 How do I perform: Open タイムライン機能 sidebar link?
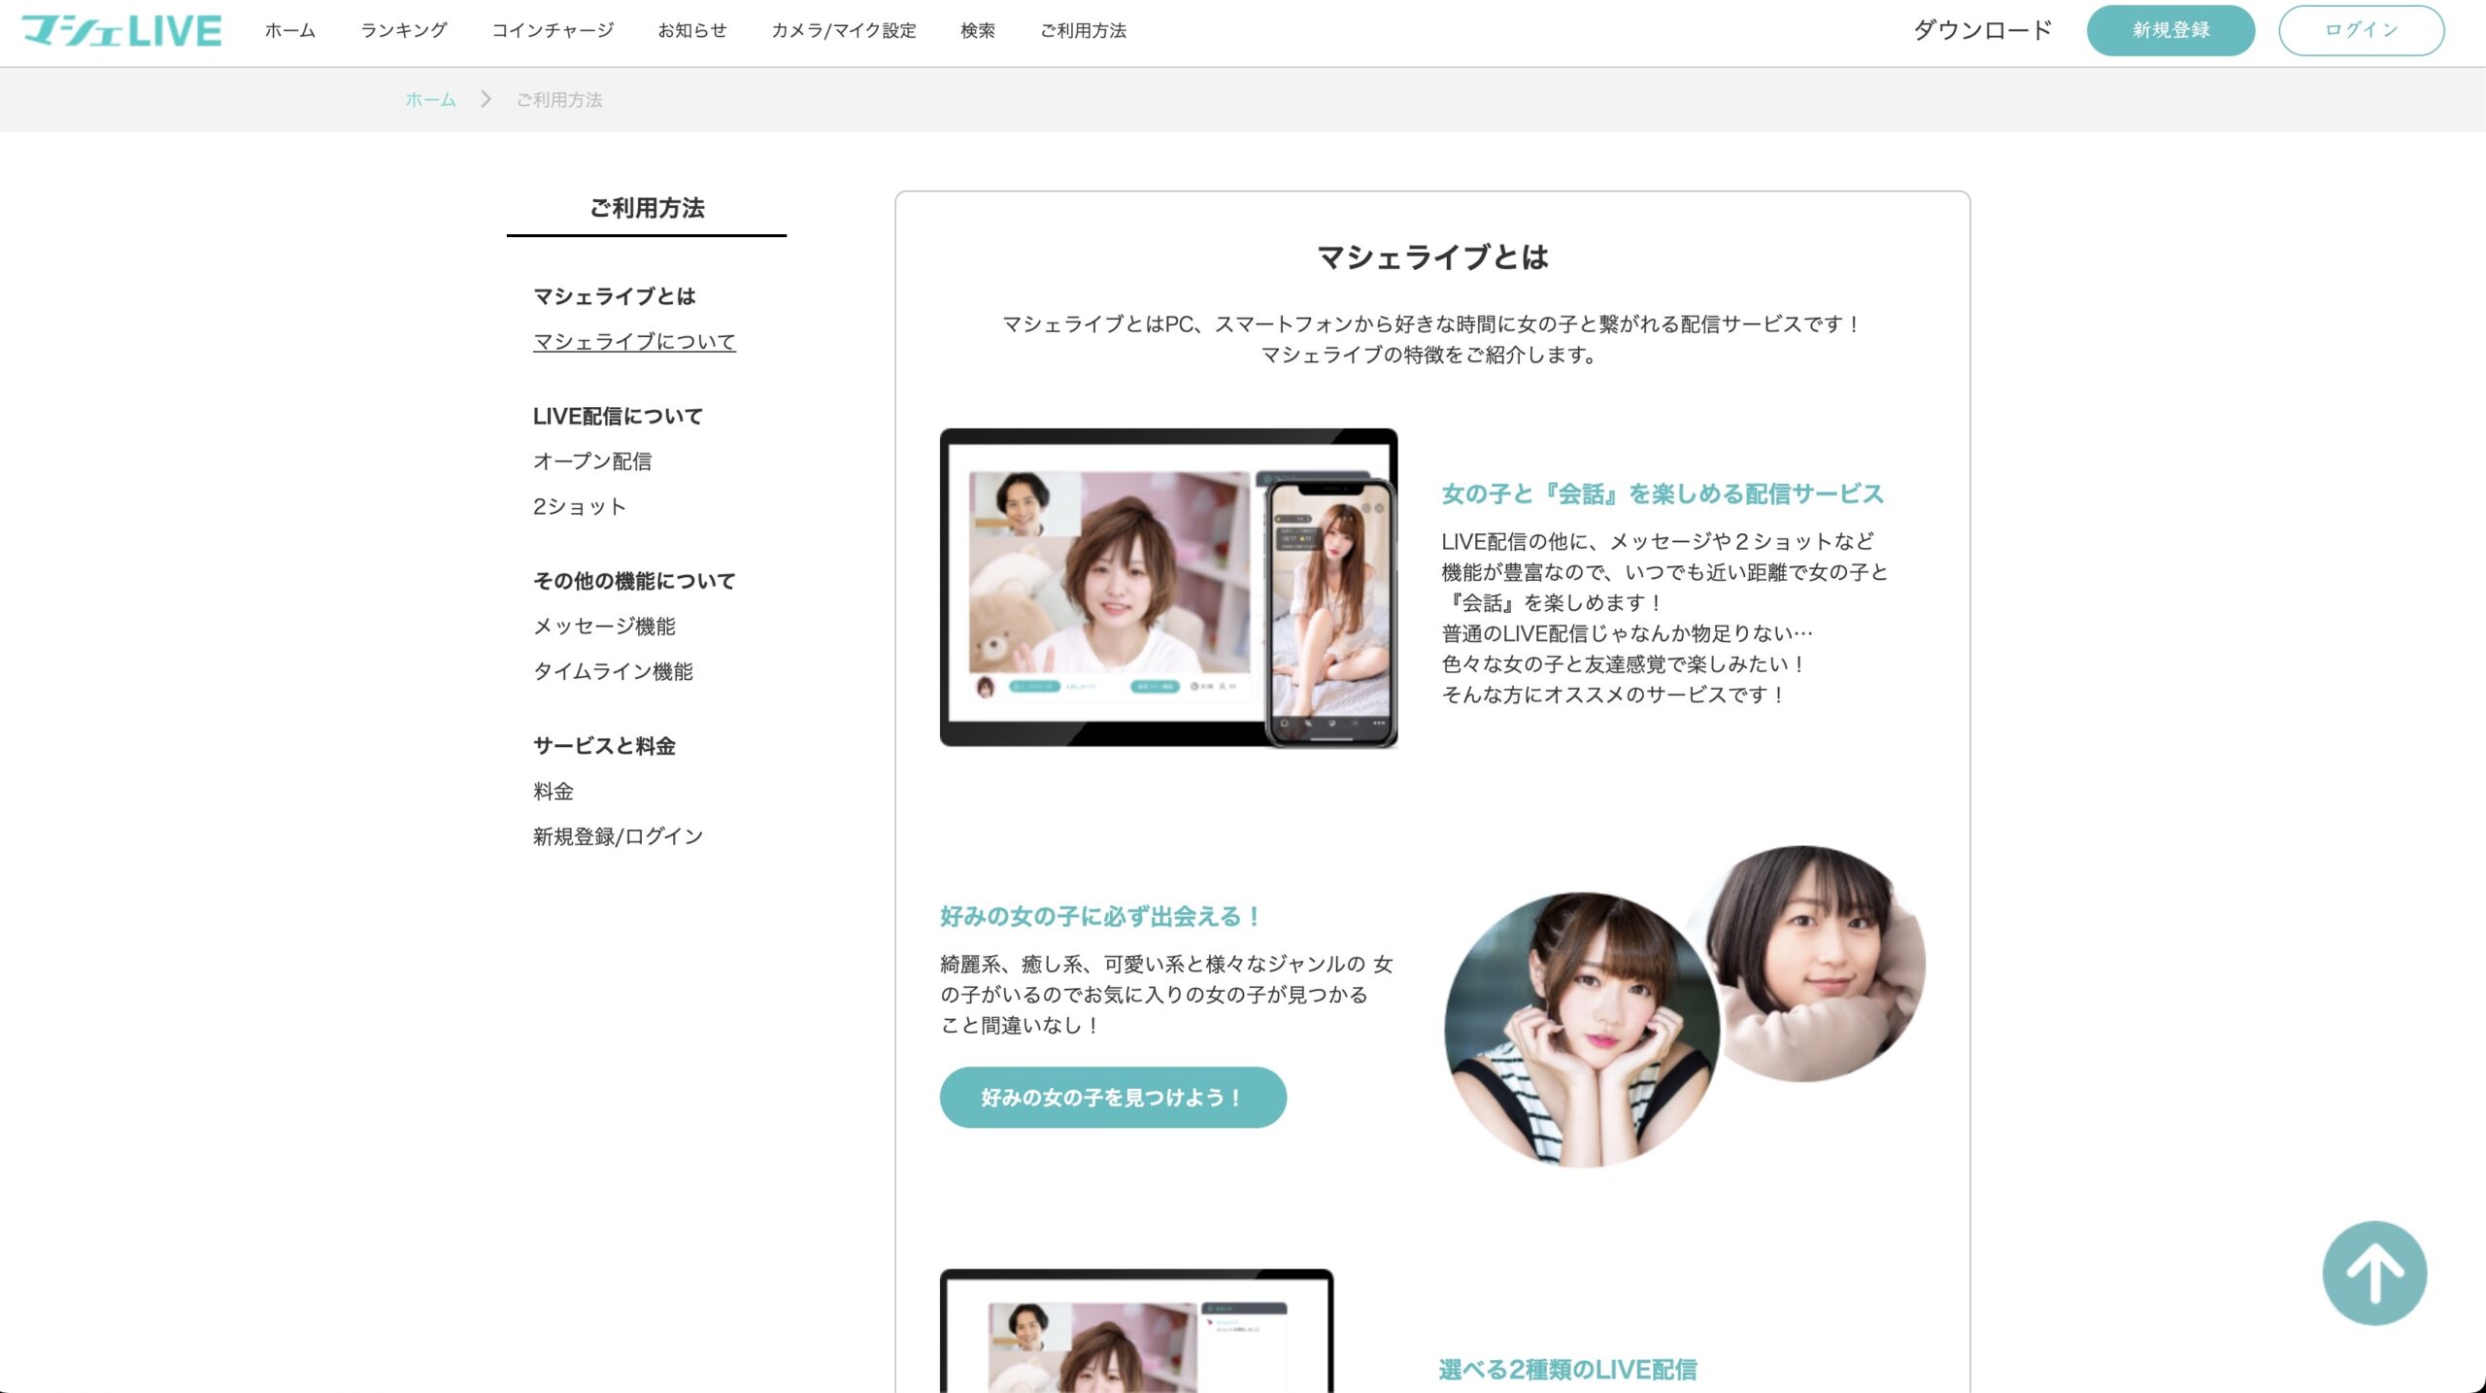(x=613, y=671)
